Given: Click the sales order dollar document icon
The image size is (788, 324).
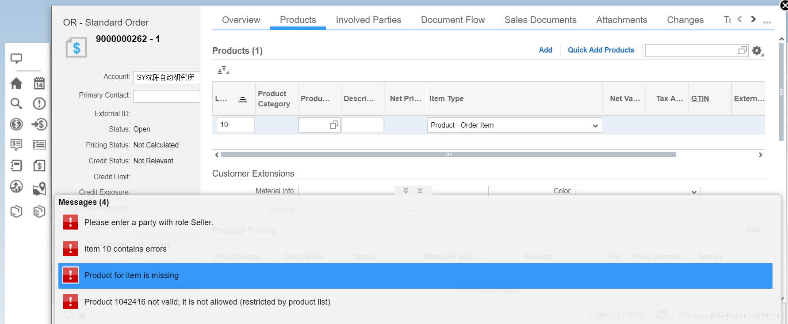Looking at the screenshot, I should point(76,47).
